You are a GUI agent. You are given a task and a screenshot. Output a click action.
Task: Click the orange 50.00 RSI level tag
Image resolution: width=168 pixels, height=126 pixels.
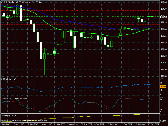[163, 87]
